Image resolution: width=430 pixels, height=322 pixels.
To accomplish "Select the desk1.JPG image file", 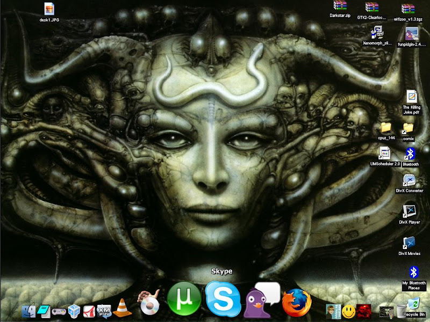I will point(49,12).
